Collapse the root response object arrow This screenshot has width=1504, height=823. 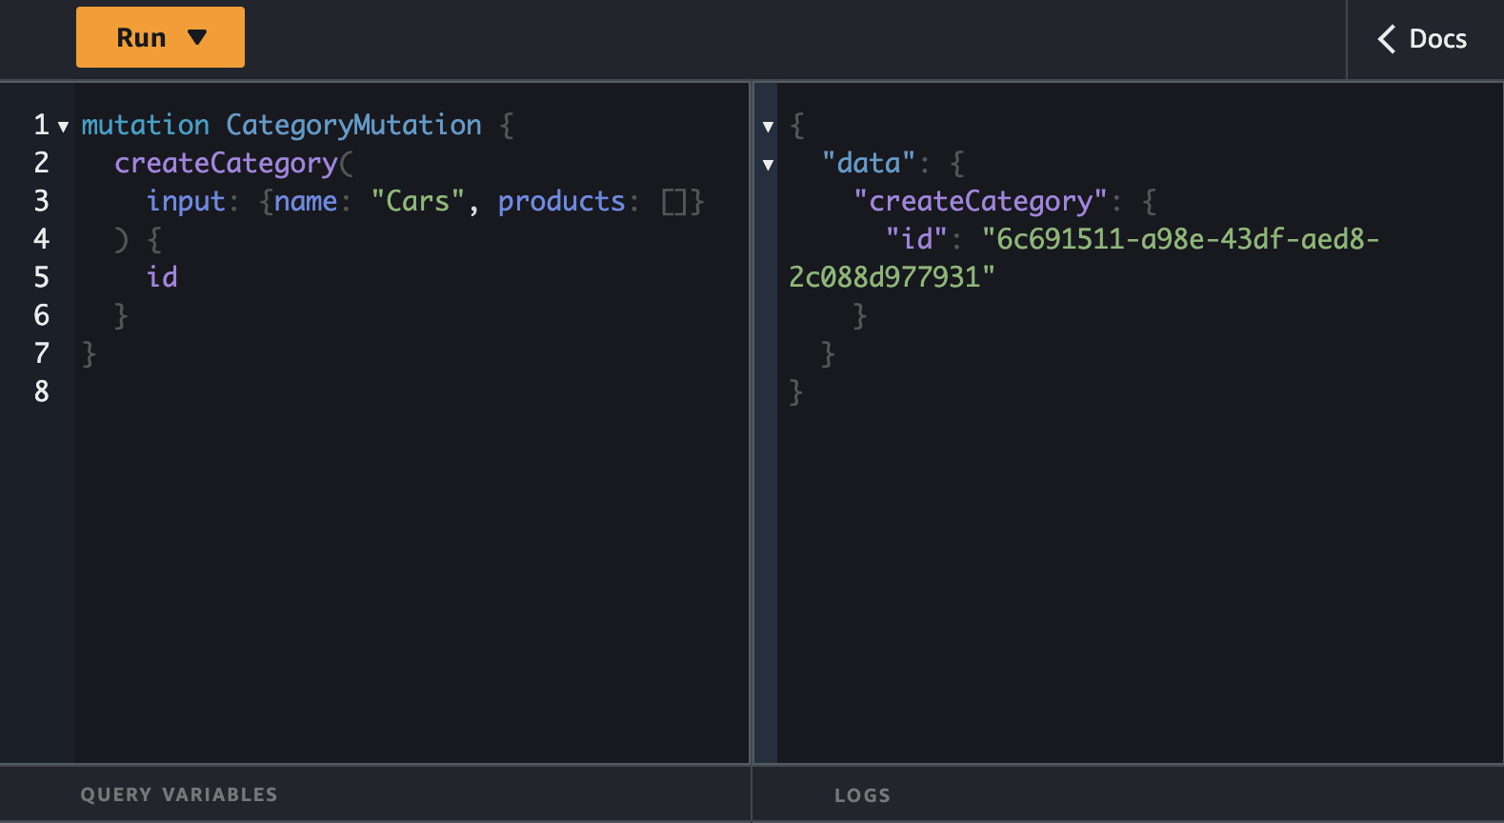(768, 127)
